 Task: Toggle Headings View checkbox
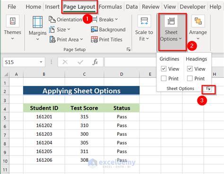tap(190, 69)
